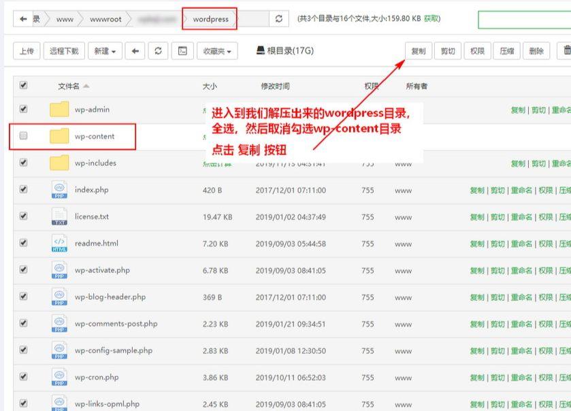Go to www in the breadcrumb
Image resolution: width=571 pixels, height=411 pixels.
65,19
